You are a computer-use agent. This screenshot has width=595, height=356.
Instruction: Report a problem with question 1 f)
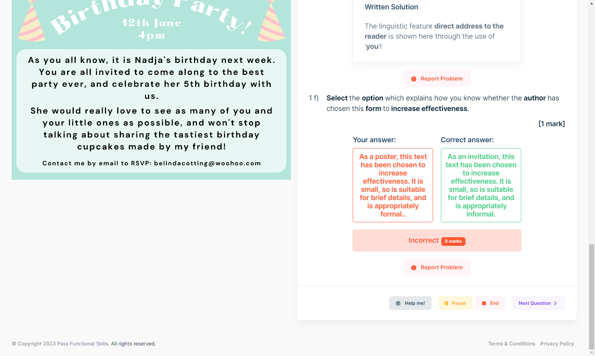pyautogui.click(x=437, y=267)
